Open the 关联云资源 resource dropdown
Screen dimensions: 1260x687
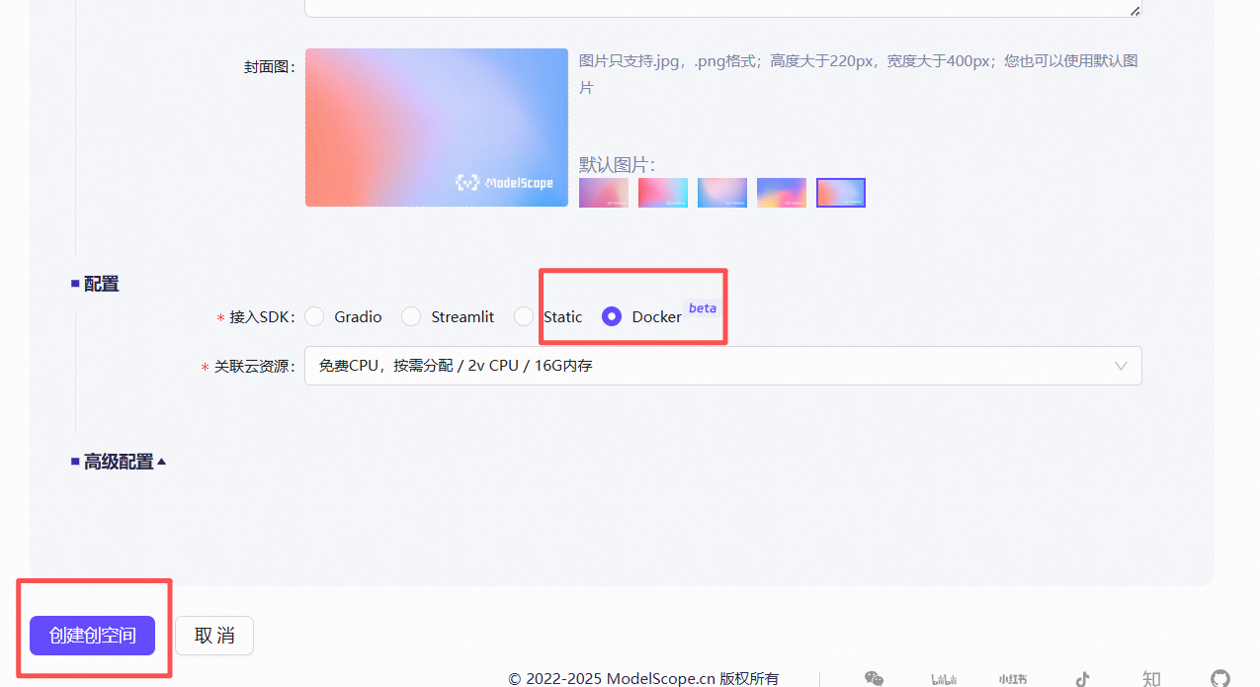[x=722, y=366]
